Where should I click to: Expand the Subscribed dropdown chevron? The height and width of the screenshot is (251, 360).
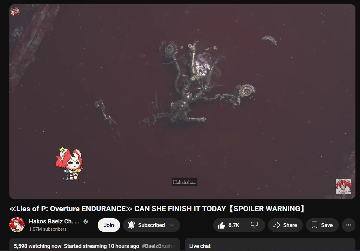(x=171, y=225)
